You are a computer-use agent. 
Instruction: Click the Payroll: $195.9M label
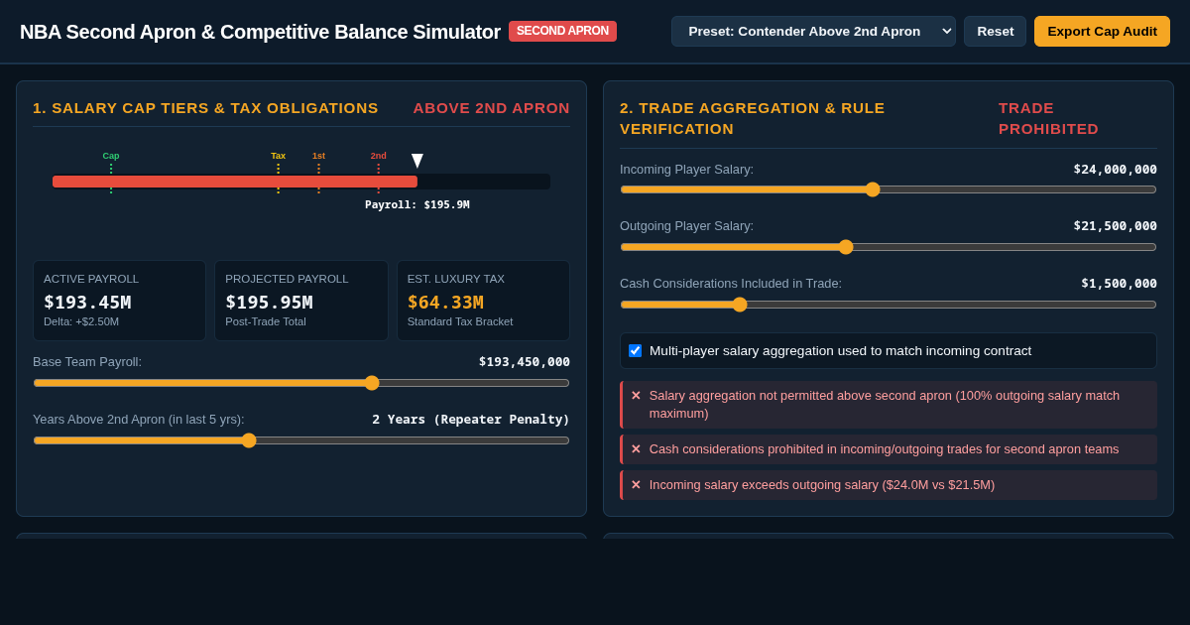tap(417, 204)
